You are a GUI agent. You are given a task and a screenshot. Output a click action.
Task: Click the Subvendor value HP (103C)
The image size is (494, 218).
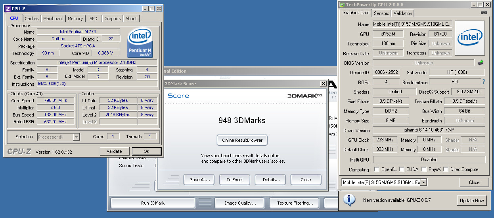tap(457, 72)
